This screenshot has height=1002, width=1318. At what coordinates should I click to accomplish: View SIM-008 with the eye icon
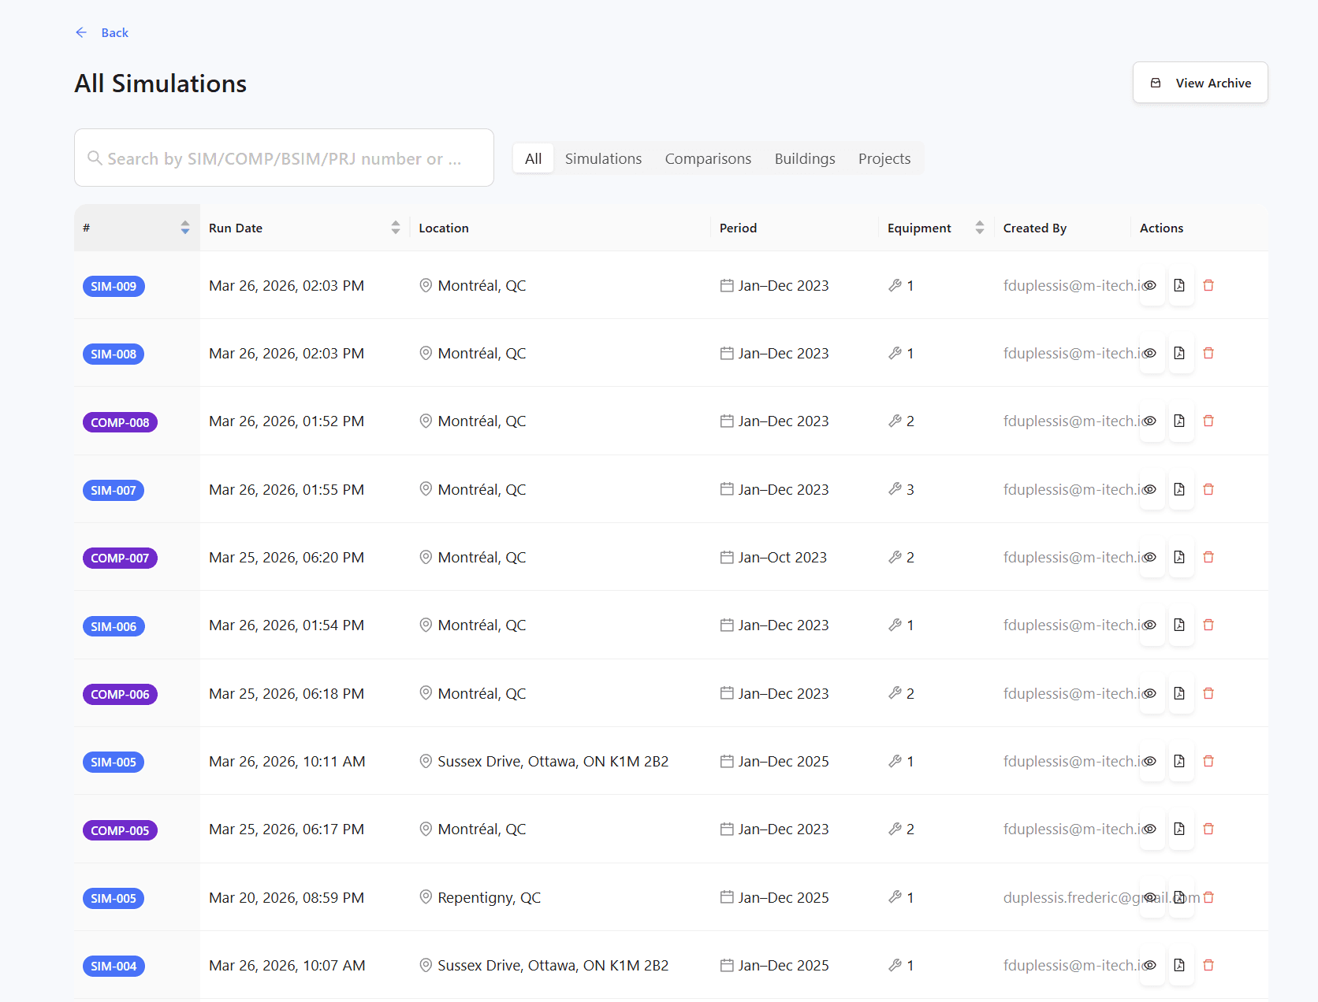click(x=1151, y=353)
